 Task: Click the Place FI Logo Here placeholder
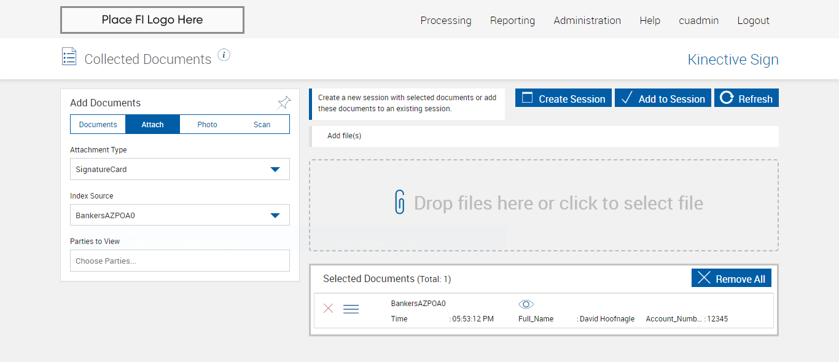(152, 20)
